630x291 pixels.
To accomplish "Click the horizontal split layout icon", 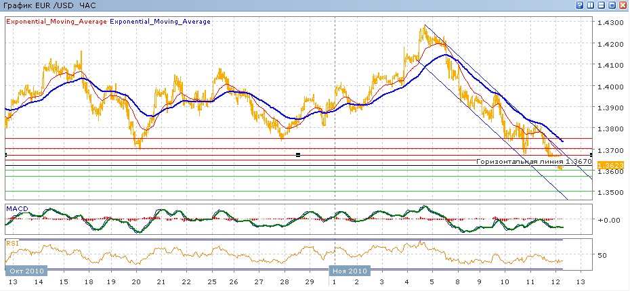I will tap(602, 5).
